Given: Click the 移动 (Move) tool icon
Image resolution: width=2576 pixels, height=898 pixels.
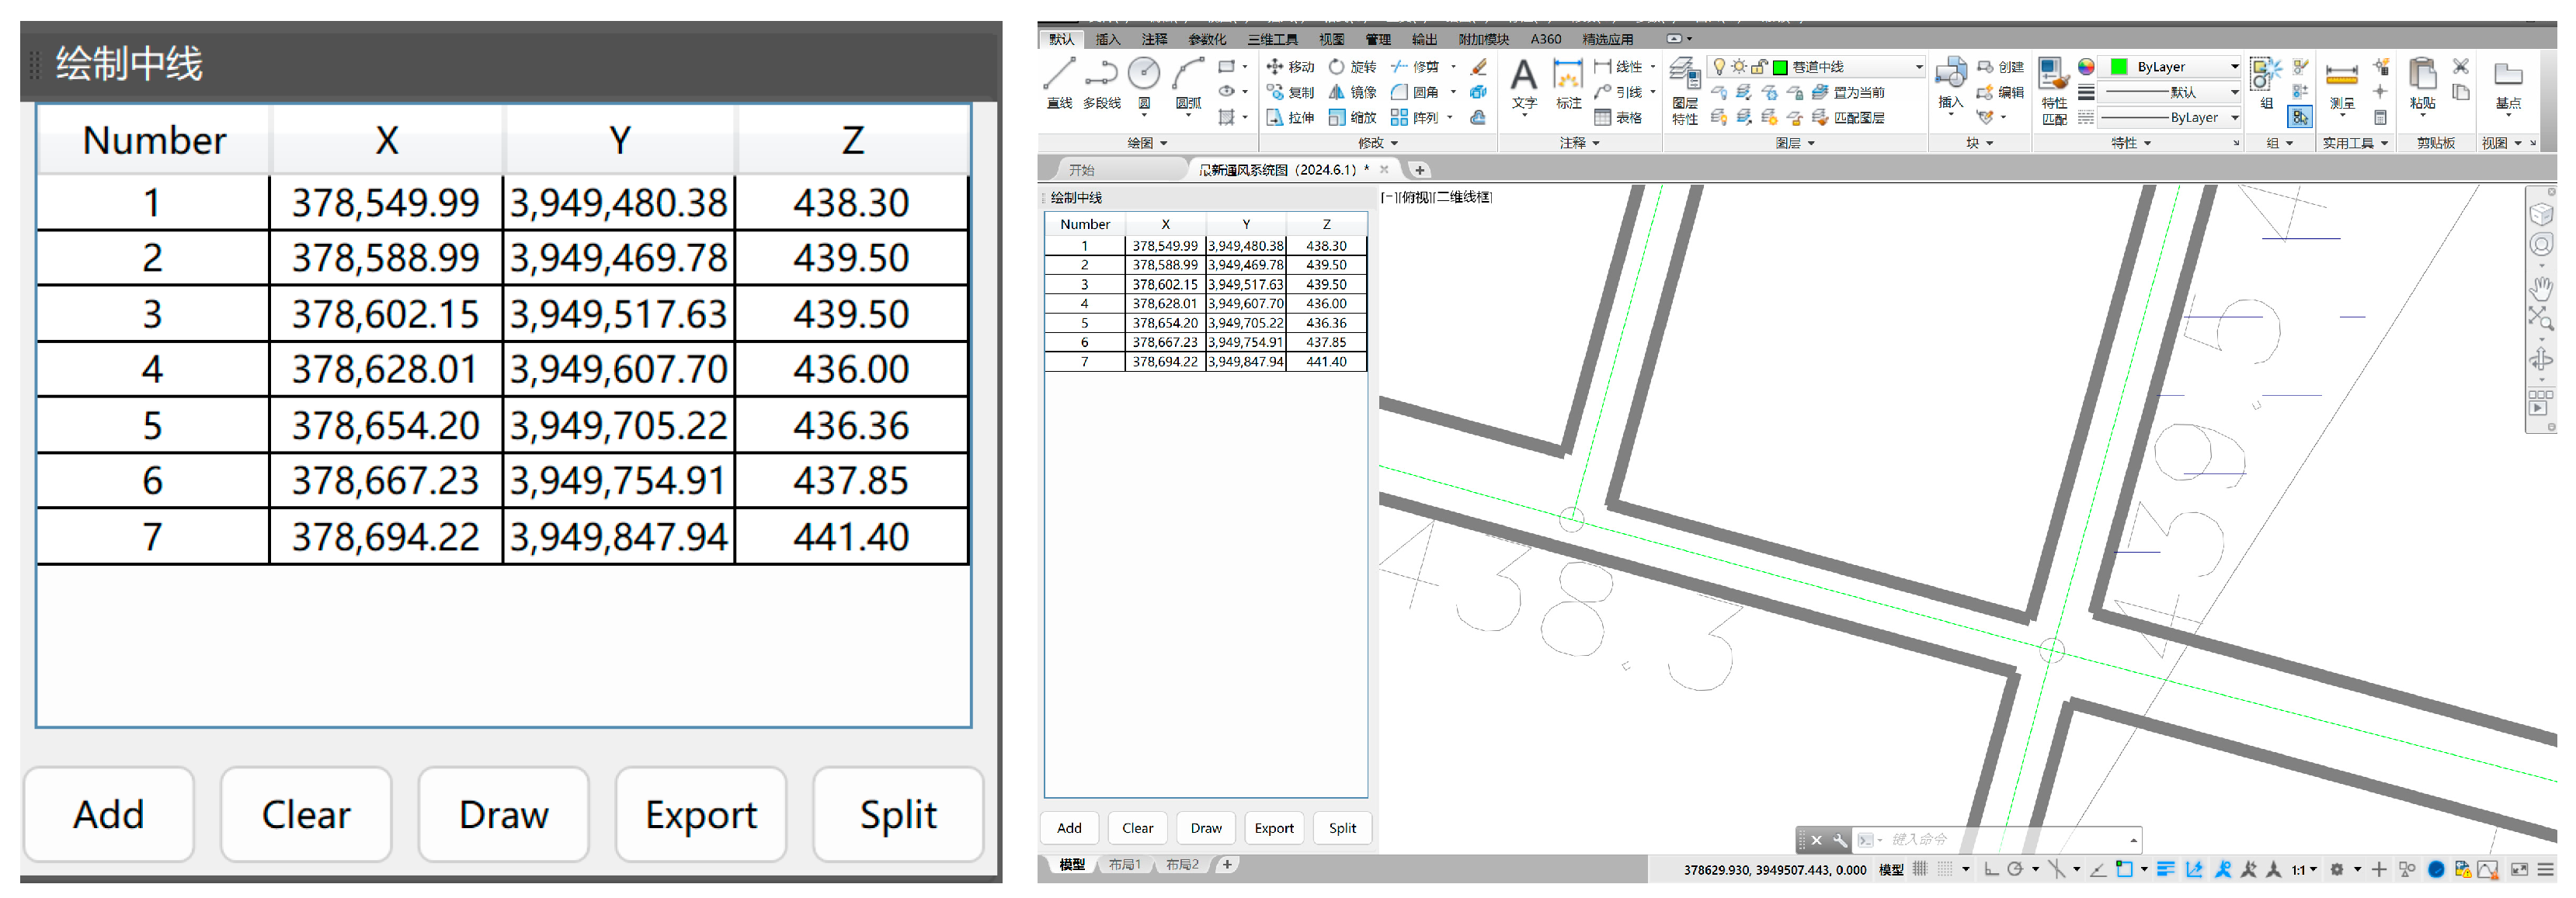Looking at the screenshot, I should 1274,67.
